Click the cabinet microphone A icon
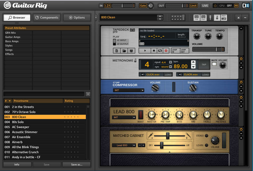253x171 pixels. click(151, 136)
